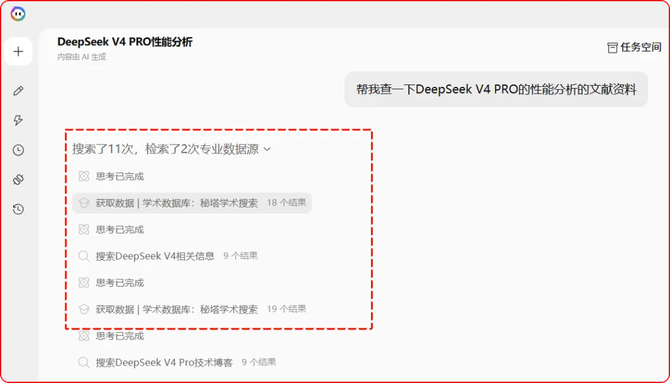Viewport: 670px width, 383px height.
Task: Click the 任务空间 archive box icon
Action: (x=612, y=48)
